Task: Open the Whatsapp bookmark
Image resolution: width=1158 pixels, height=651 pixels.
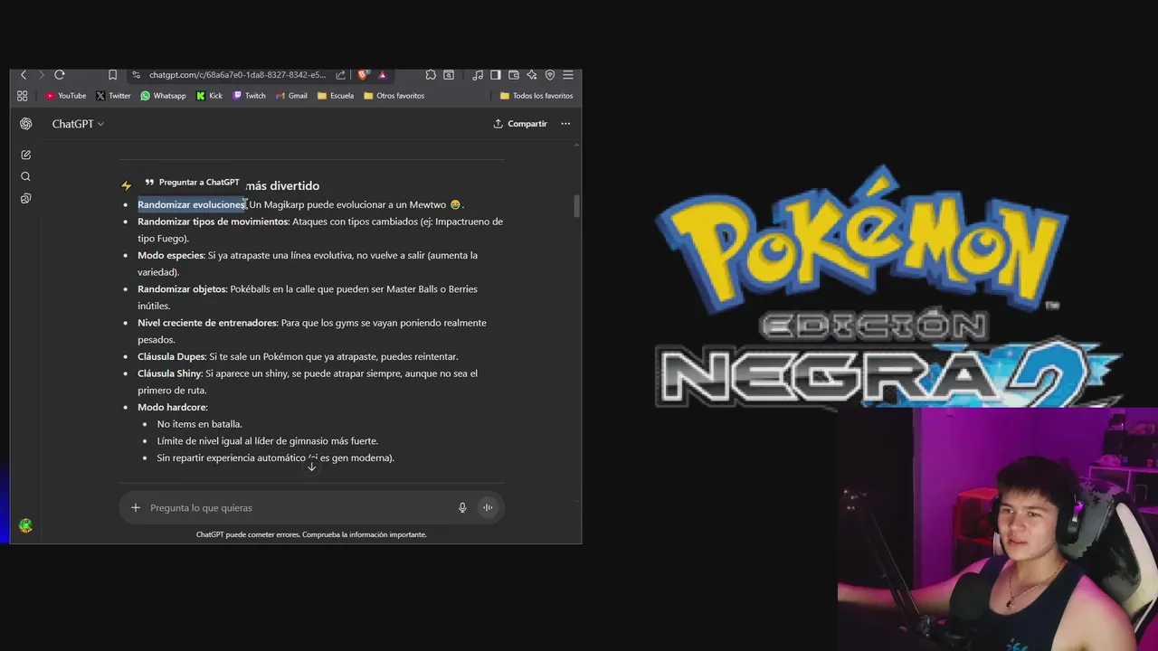Action: [x=163, y=96]
